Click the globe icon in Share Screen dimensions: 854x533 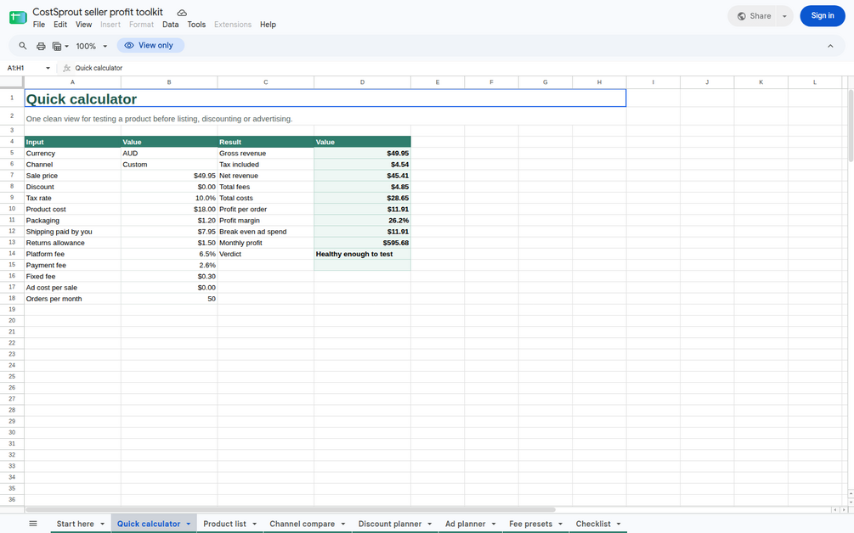pyautogui.click(x=741, y=16)
